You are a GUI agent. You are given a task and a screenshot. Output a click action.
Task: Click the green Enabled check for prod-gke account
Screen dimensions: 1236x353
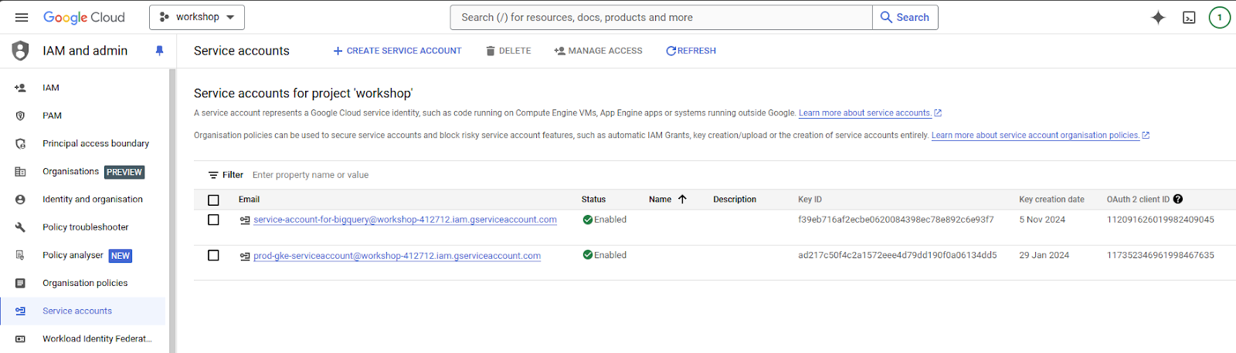tap(587, 255)
